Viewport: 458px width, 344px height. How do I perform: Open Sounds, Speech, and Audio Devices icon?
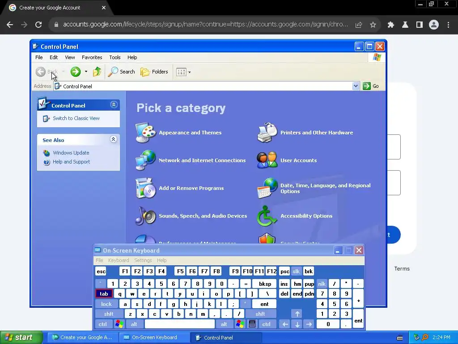pos(145,216)
